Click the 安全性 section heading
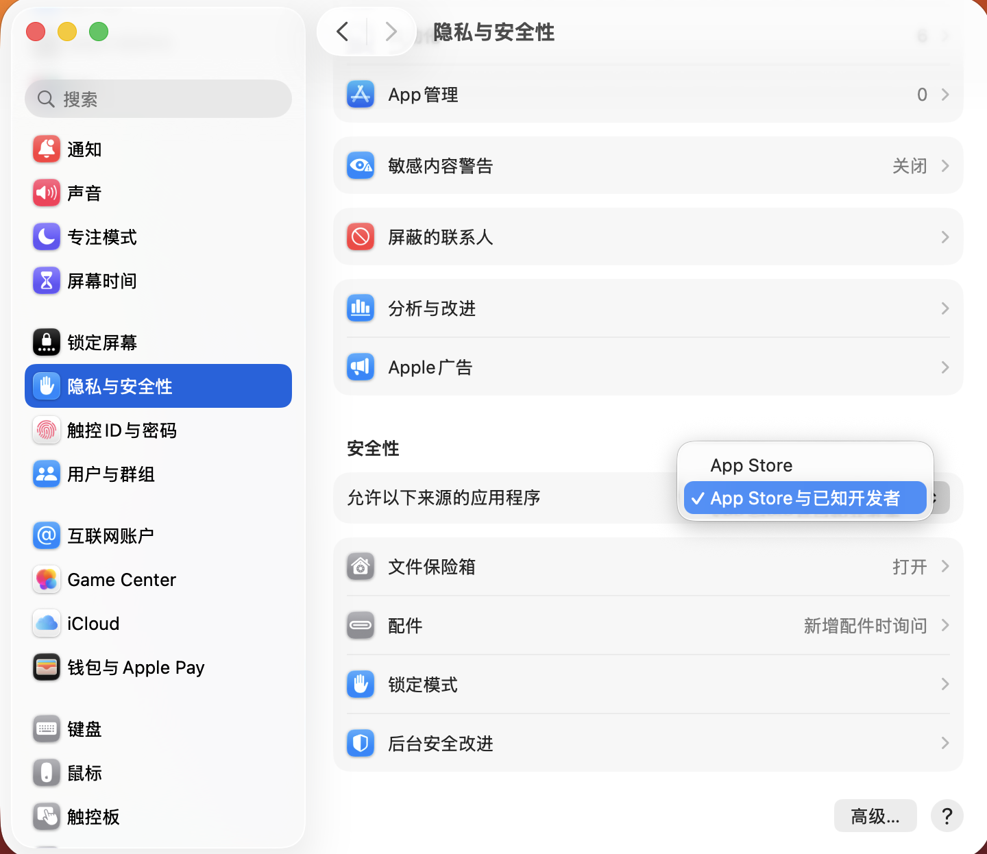 (373, 448)
